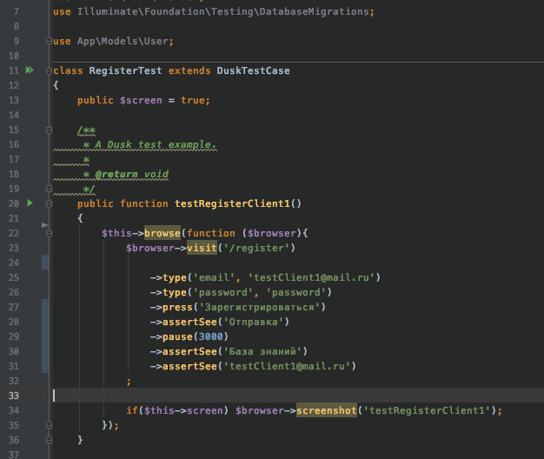Run RegisterTest class via gutter double-arrow icon
544x459 pixels.
(30, 70)
